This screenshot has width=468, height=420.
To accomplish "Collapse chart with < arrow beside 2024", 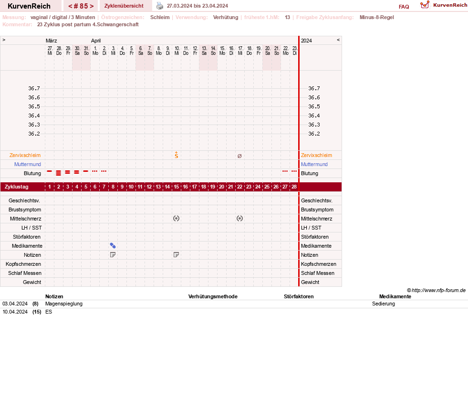I will pyautogui.click(x=338, y=40).
